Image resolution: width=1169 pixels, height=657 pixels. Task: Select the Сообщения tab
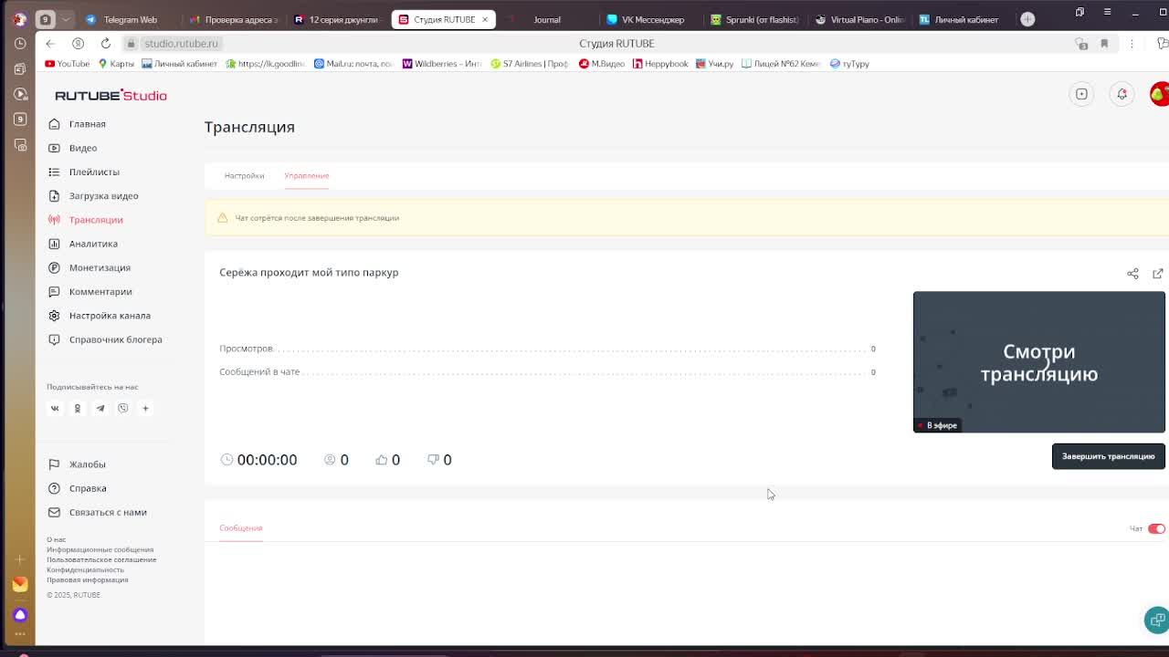240,527
